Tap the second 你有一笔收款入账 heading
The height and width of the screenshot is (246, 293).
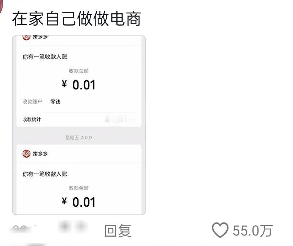pos(45,174)
